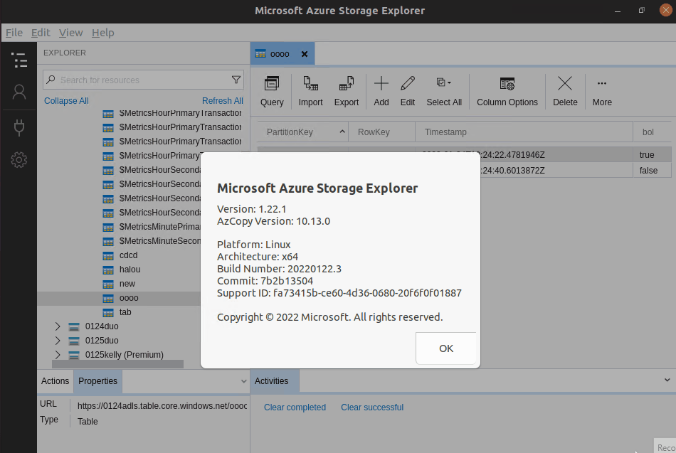Viewport: 676px width, 453px height.
Task: Switch to the Actions tab
Action: point(56,381)
